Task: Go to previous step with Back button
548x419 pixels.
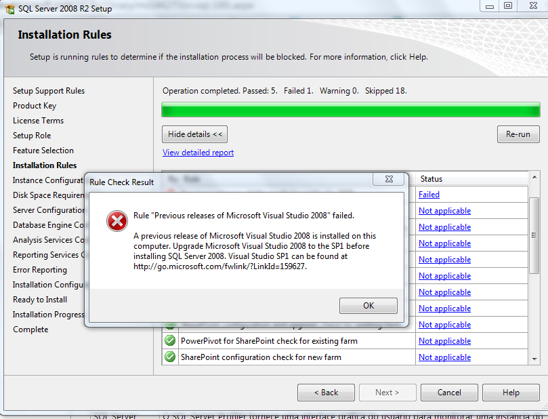Action: pos(326,393)
